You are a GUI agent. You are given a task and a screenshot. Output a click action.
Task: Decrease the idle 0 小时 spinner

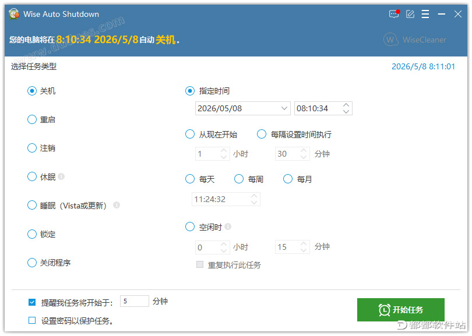[224, 250]
